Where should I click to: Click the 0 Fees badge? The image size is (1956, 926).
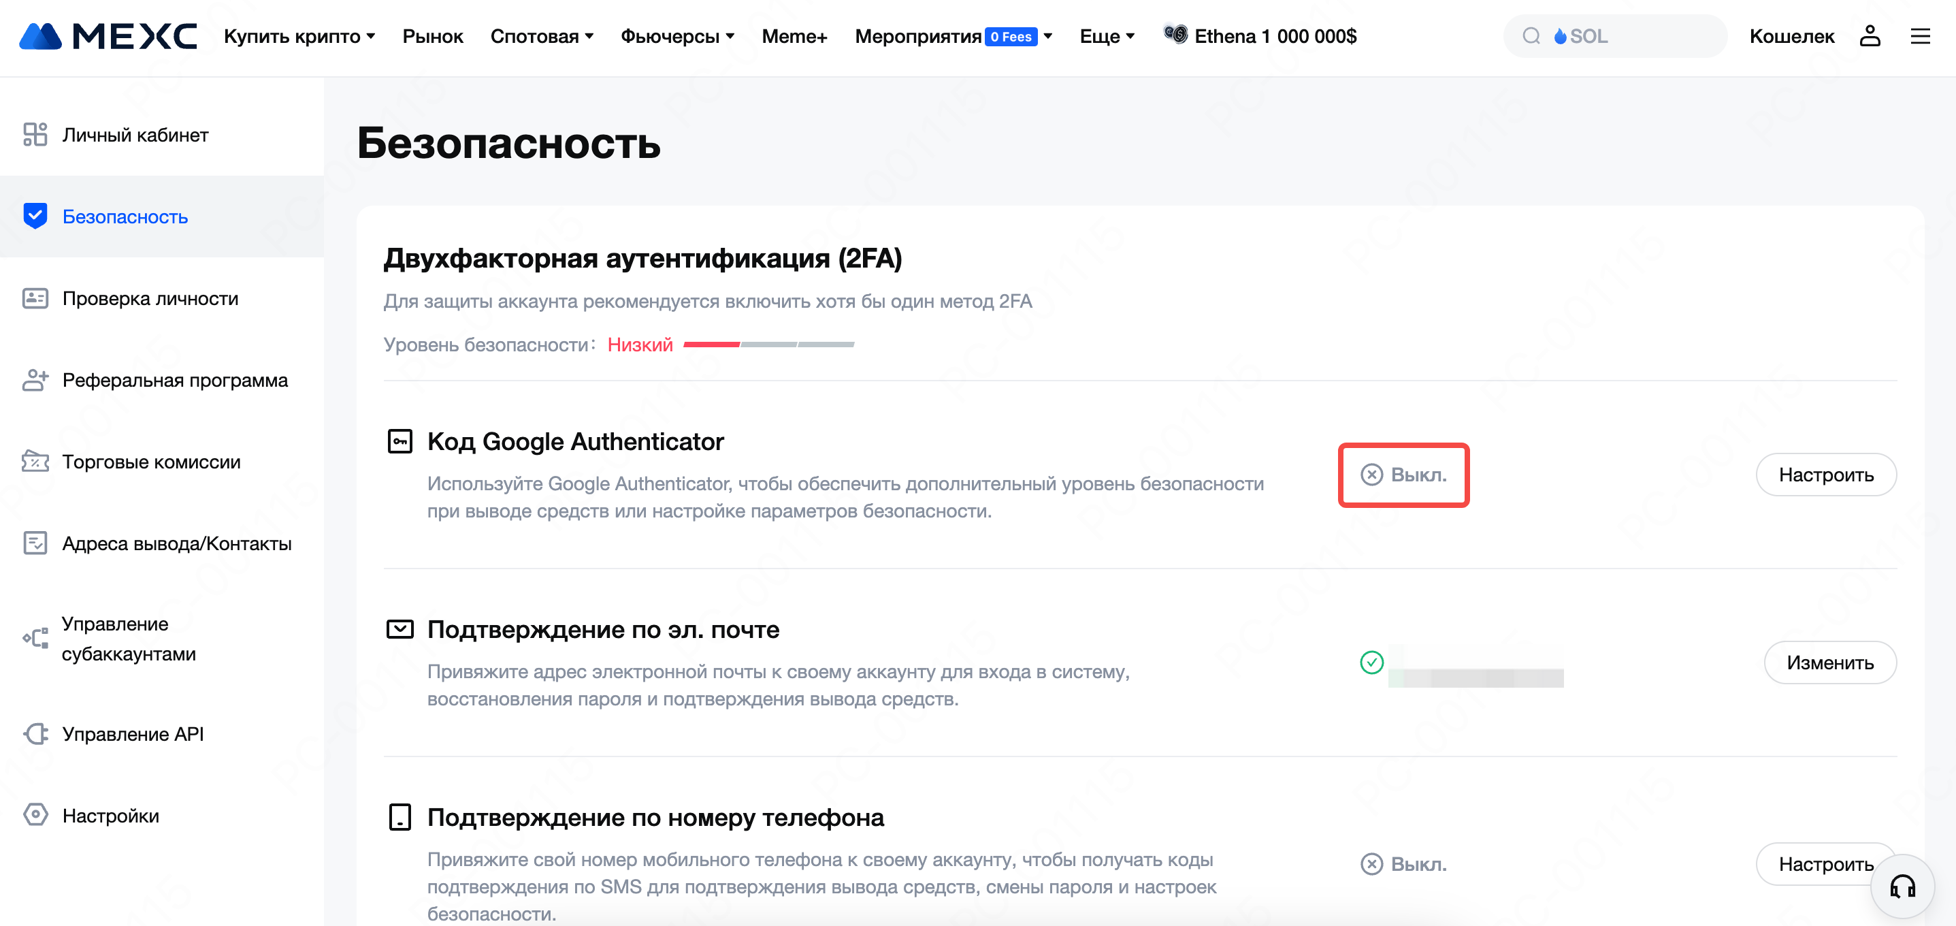click(x=1011, y=37)
